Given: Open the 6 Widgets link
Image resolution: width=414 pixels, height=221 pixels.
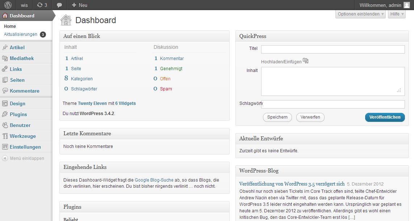Looking at the screenshot, I should [x=125, y=103].
